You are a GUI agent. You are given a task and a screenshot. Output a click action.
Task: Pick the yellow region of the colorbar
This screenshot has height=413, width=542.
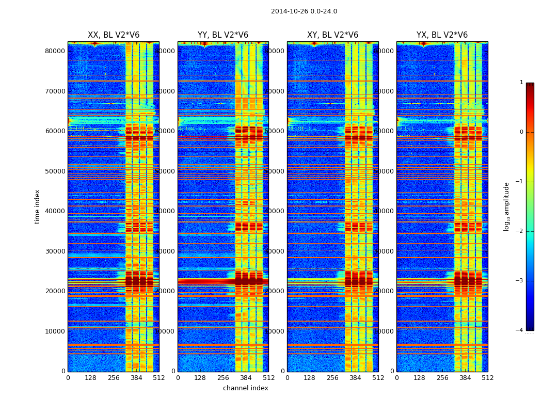530,173
